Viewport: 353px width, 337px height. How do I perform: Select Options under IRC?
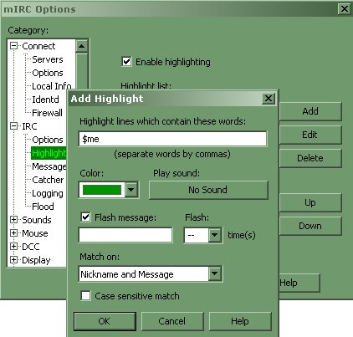tap(48, 140)
